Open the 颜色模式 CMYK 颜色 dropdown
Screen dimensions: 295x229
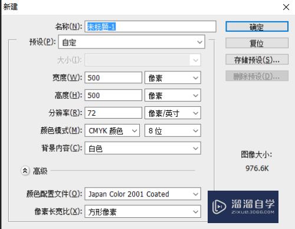tap(112, 130)
